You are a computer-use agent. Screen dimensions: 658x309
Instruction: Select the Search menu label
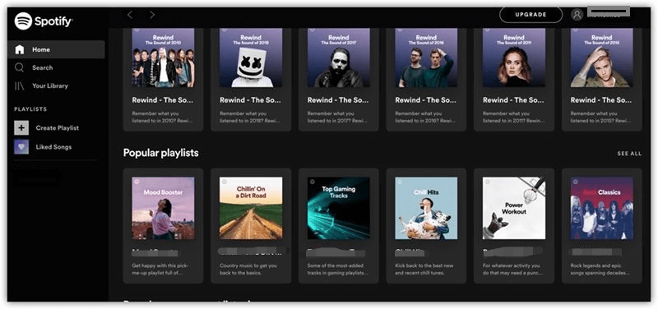[43, 67]
